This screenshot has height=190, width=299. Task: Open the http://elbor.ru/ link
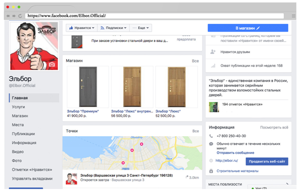point(227,161)
